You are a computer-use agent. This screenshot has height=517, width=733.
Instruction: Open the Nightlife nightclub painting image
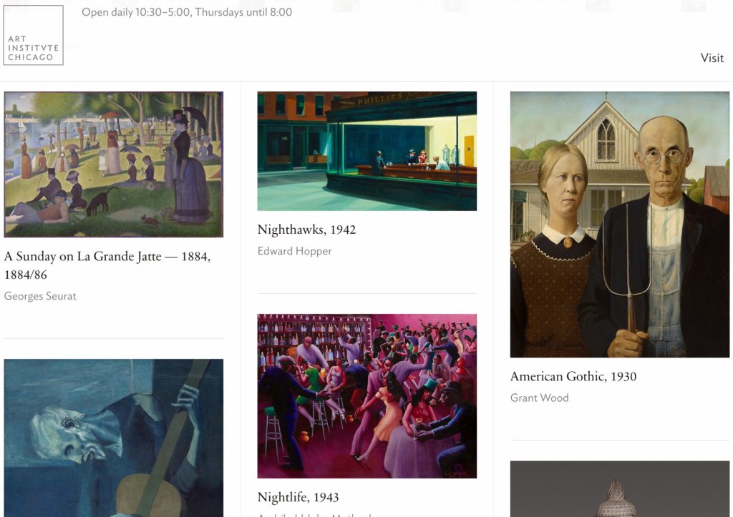[367, 396]
